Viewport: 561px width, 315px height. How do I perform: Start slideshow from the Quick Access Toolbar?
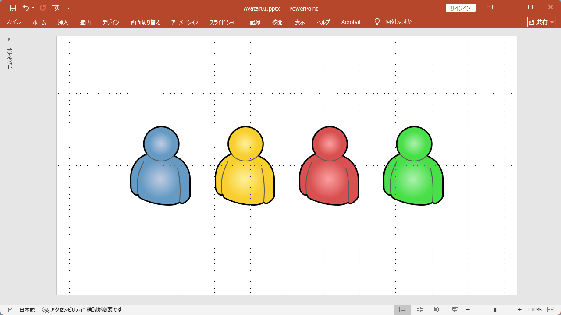(56, 7)
